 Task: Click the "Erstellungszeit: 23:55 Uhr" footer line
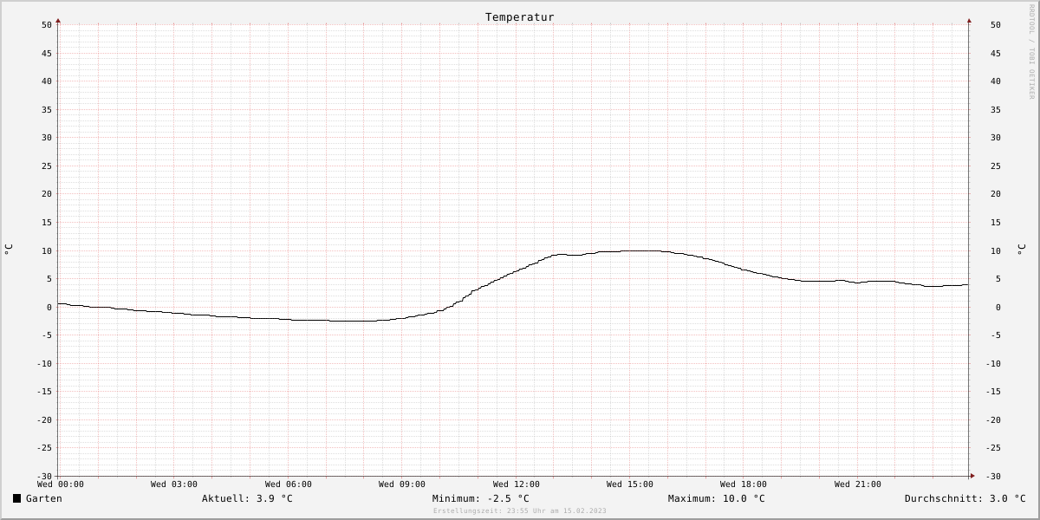click(x=520, y=511)
